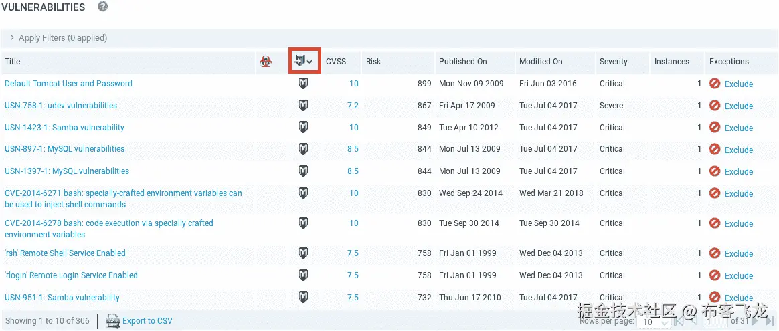Sort table by Title column
779x331 pixels.
point(13,62)
